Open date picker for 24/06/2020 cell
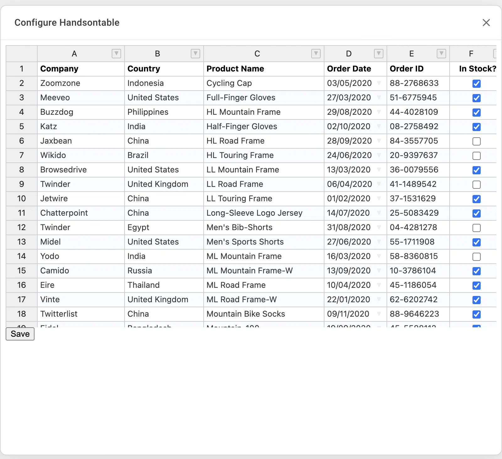Viewport: 502px width, 459px height. pos(379,155)
